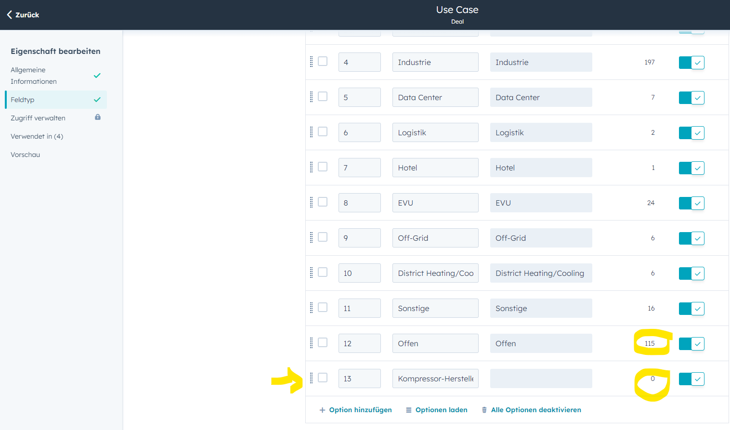
Task: Click the plus icon before Option hinzufügen
Action: pyautogui.click(x=322, y=410)
